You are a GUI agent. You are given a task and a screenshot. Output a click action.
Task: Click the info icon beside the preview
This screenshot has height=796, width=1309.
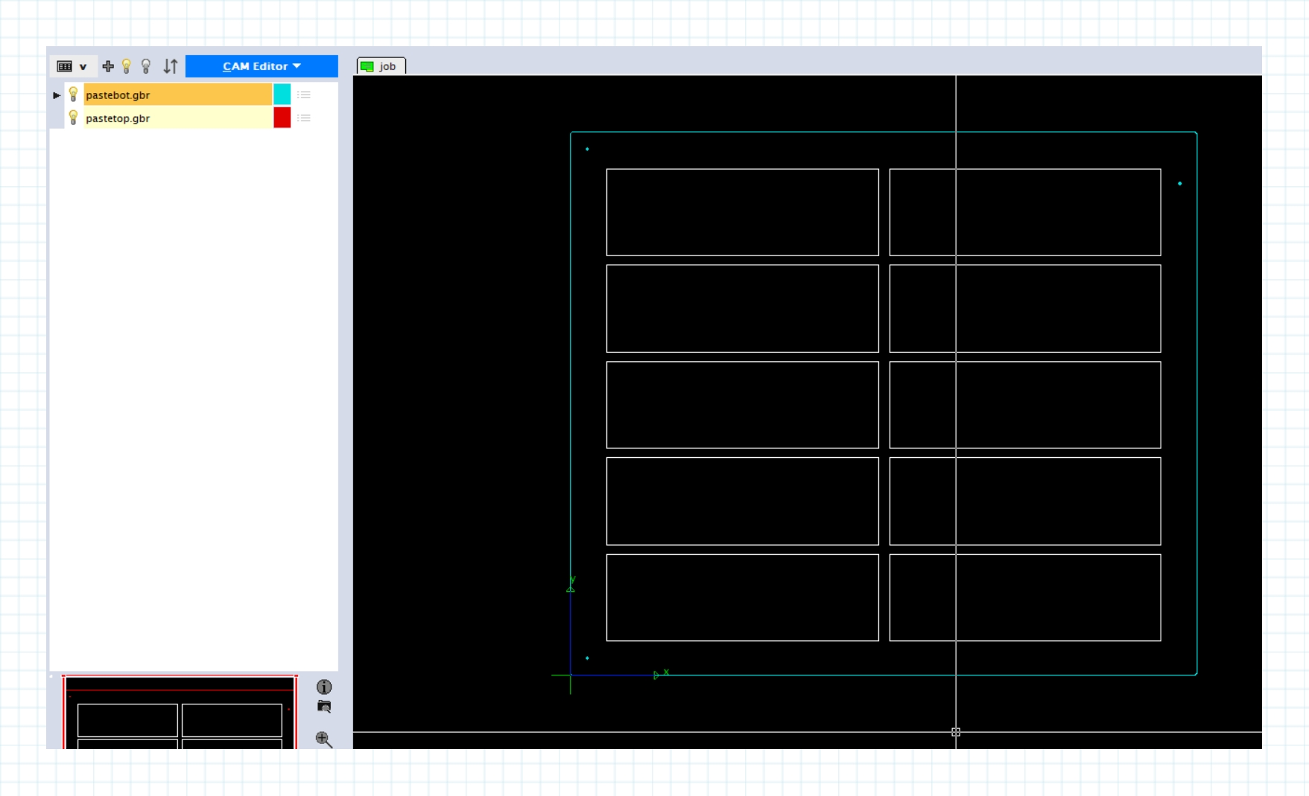tap(324, 687)
